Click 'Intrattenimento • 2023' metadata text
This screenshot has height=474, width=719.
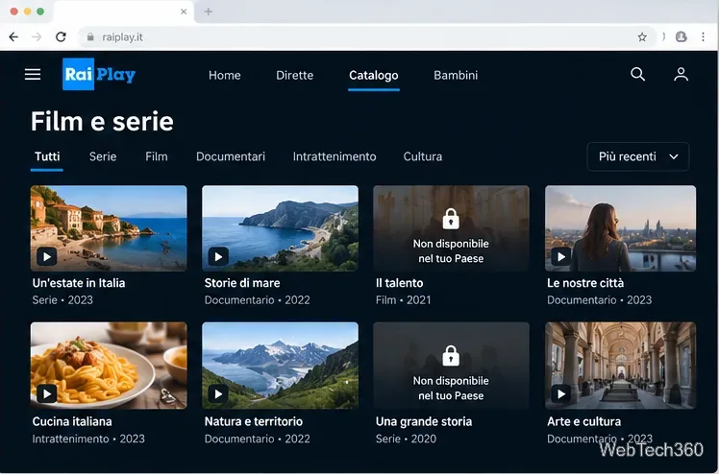point(88,438)
